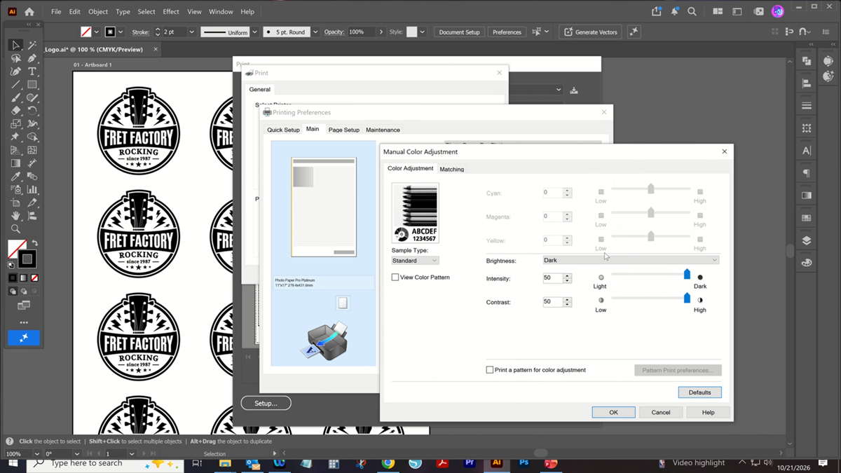
Task: Select the Type tool
Action: (32, 71)
